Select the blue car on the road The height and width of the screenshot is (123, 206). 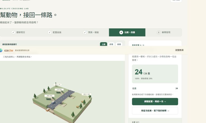pos(53,102)
